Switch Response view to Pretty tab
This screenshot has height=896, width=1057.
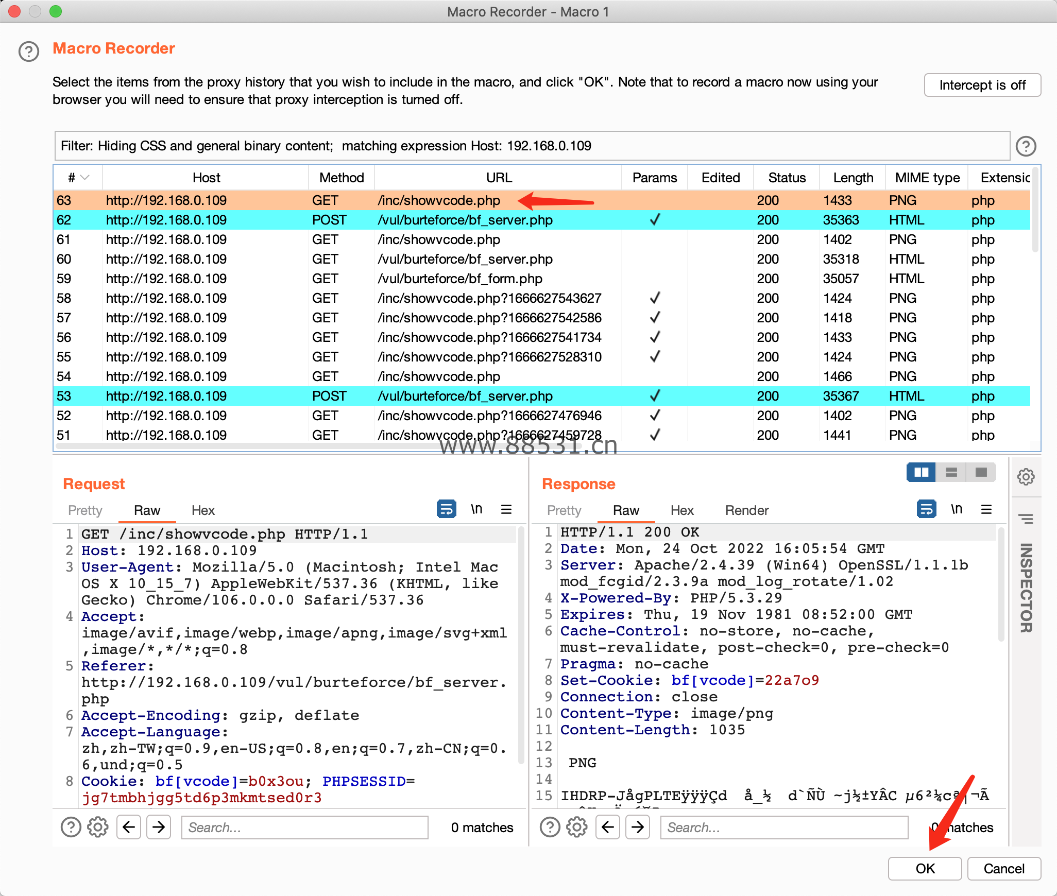[x=564, y=510]
